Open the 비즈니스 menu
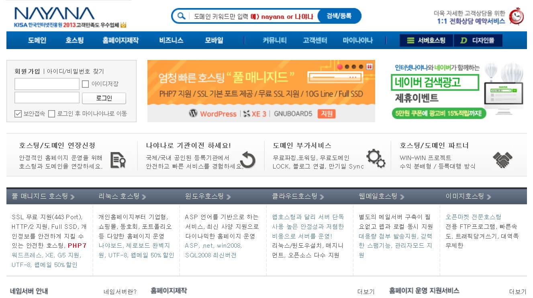The height and width of the screenshot is (298, 533). (172, 41)
